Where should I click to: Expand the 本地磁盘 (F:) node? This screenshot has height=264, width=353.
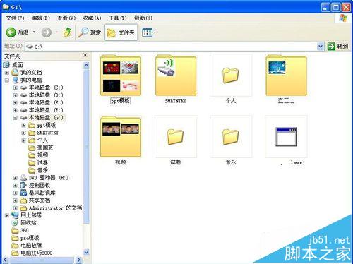(16, 110)
